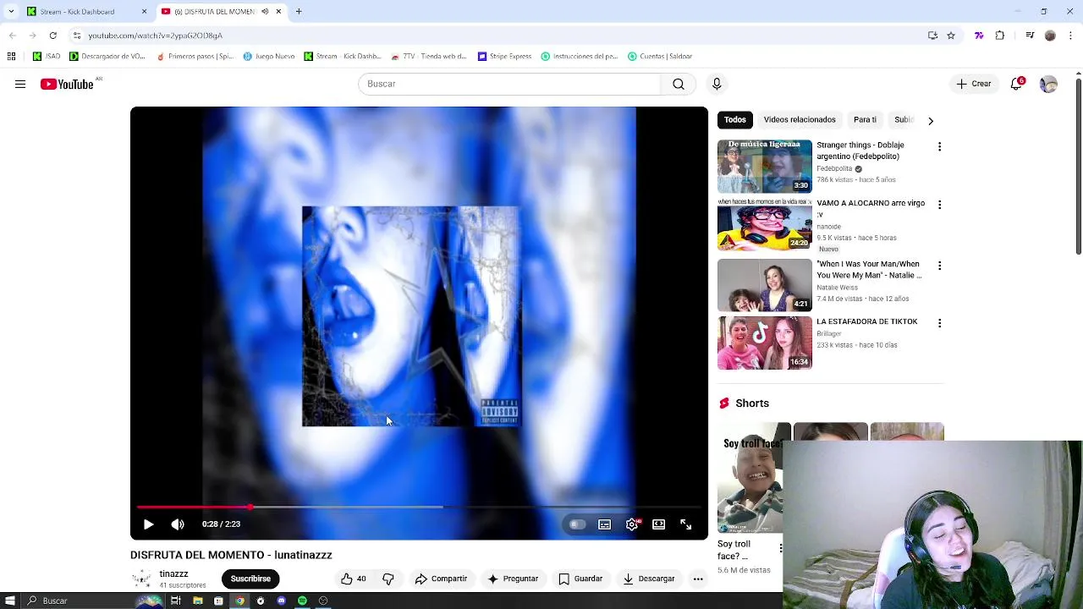
Task: Open Spotify from the taskbar
Action: tap(302, 601)
